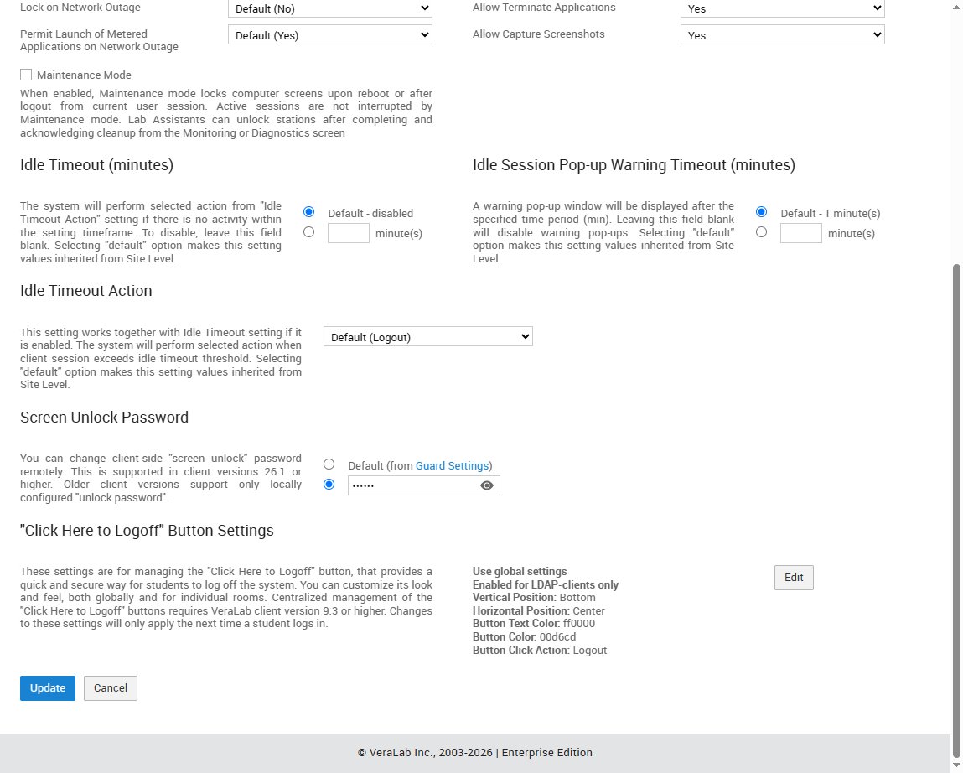
Task: Select custom screen unlock password radio
Action: click(329, 485)
